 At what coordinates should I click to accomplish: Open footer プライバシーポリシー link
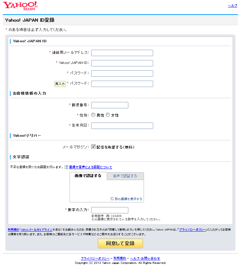coord(95,259)
